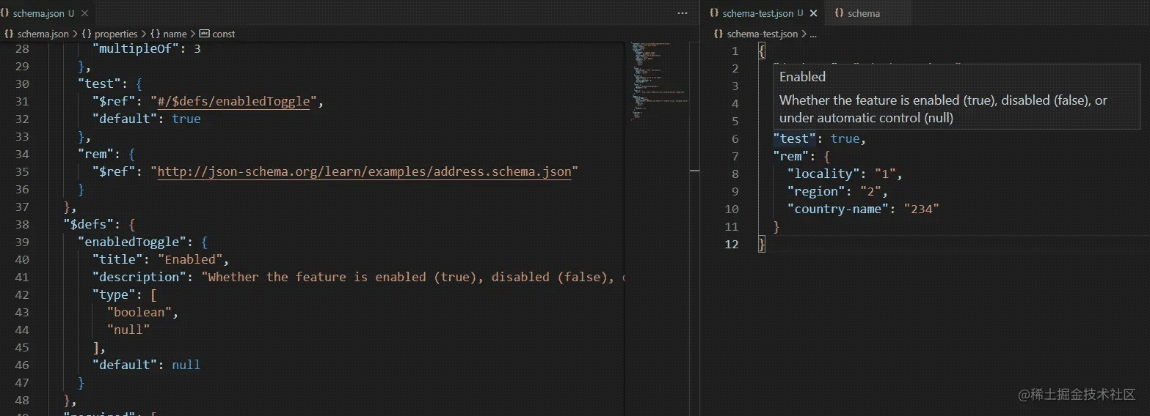1150x416 pixels.
Task: Open the properties breadcrumb dropdown
Action: 116,34
